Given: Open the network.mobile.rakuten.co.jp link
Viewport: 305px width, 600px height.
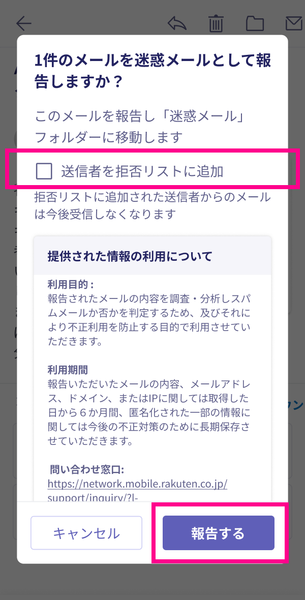Looking at the screenshot, I should 137,484.
